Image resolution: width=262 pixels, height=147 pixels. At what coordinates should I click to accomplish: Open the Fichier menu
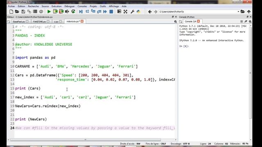(11, 7)
